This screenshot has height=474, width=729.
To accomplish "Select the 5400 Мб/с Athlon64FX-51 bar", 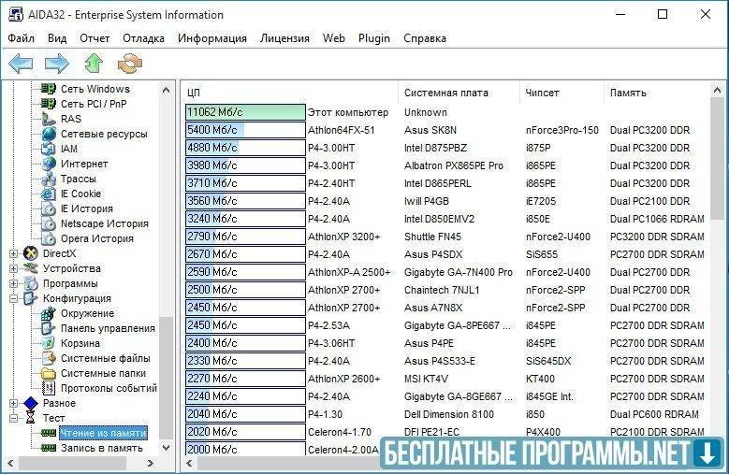I will 245,130.
